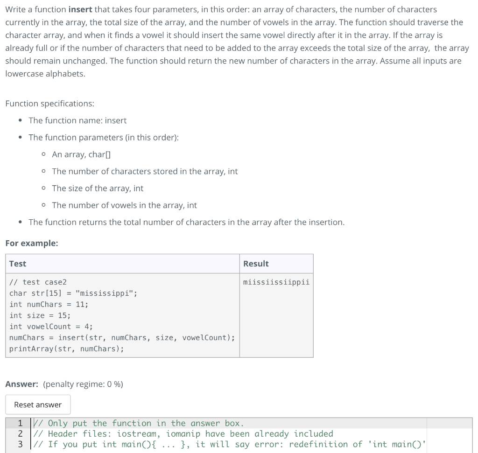The width and height of the screenshot is (478, 453).
Task: Click the 'int numChars = 11;' line
Action: [x=44, y=304]
